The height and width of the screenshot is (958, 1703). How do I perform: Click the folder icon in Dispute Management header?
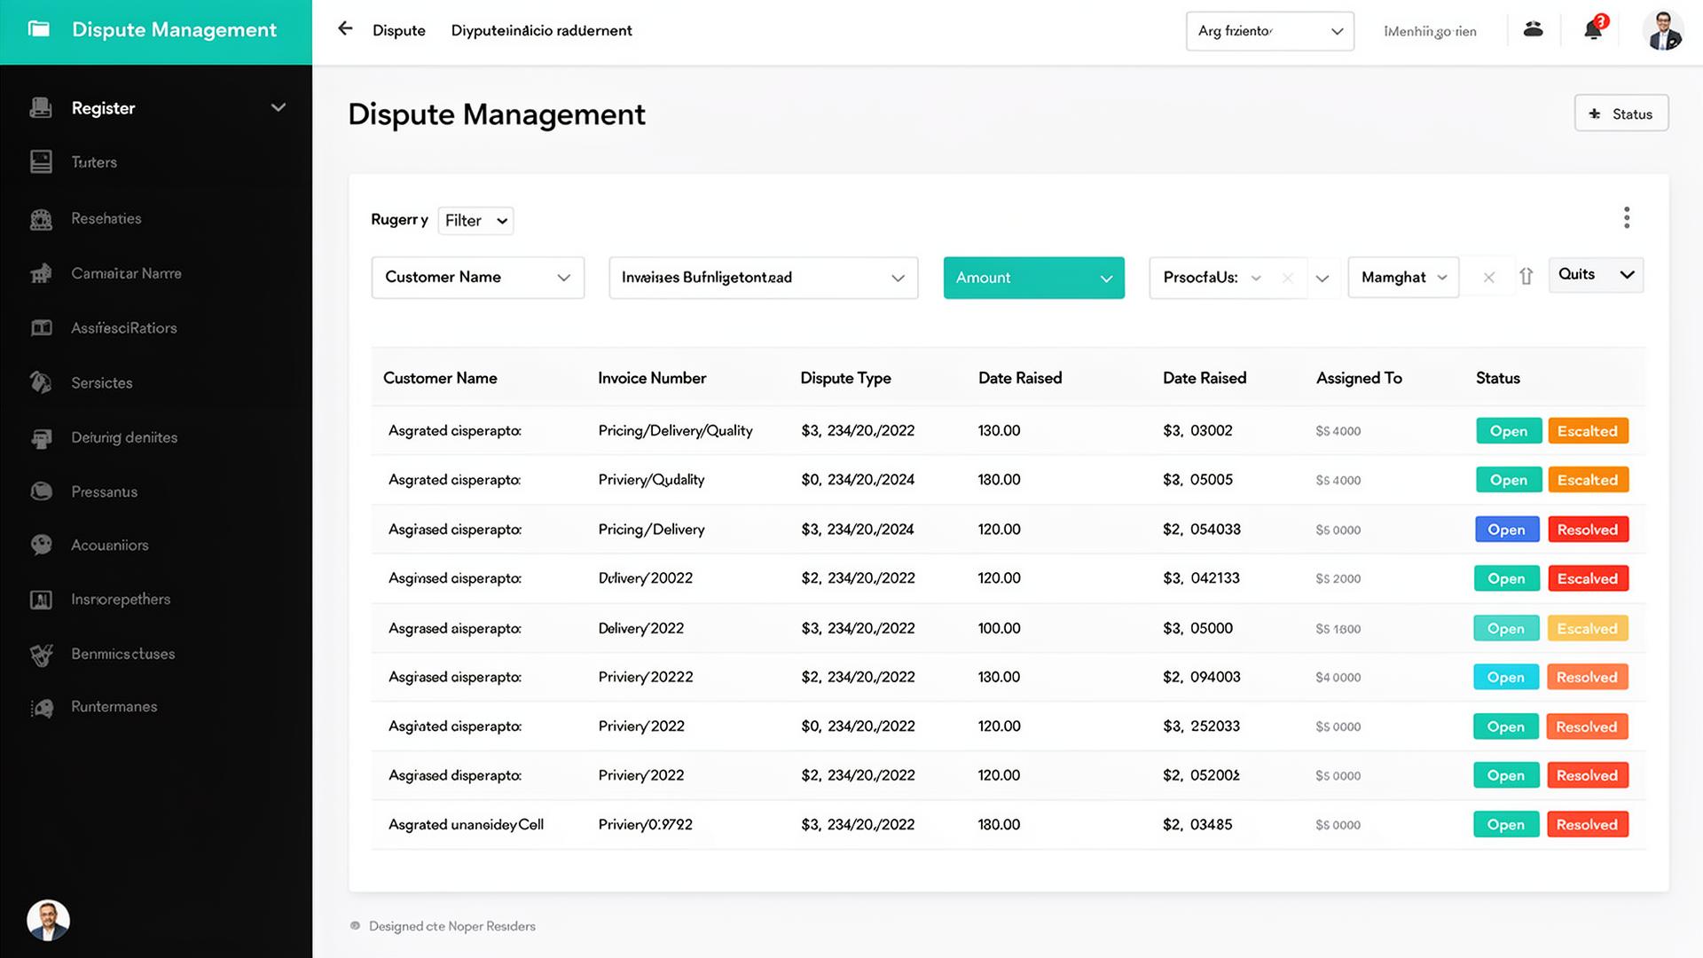click(39, 29)
